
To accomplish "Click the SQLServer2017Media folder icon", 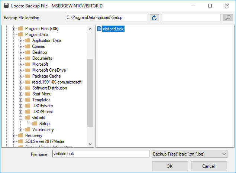I will [x=21, y=141].
